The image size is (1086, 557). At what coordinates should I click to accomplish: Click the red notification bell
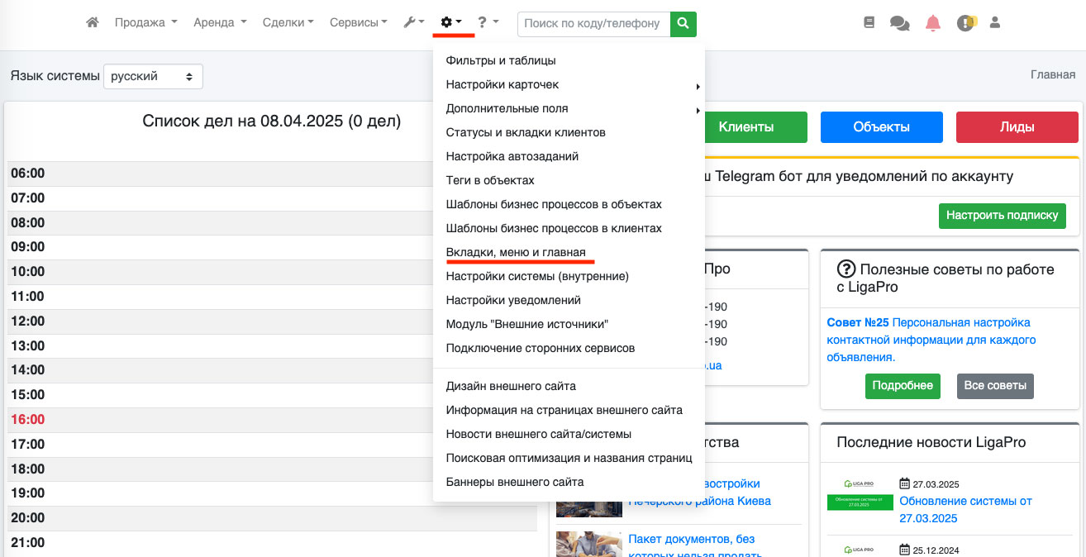(932, 23)
